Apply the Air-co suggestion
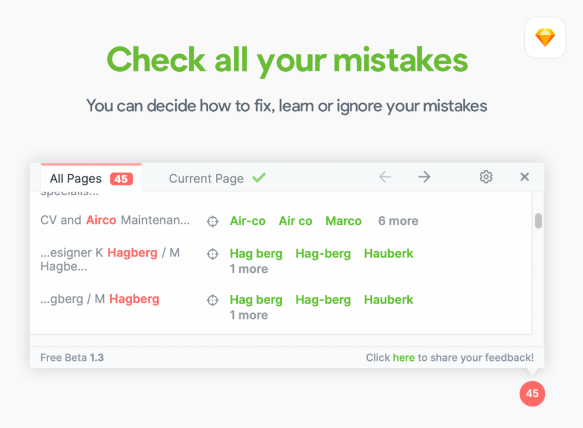 coord(248,221)
